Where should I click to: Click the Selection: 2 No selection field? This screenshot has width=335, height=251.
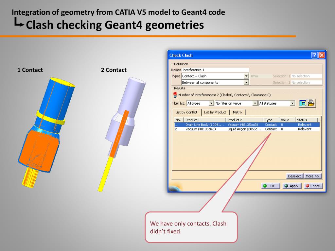[306, 82]
